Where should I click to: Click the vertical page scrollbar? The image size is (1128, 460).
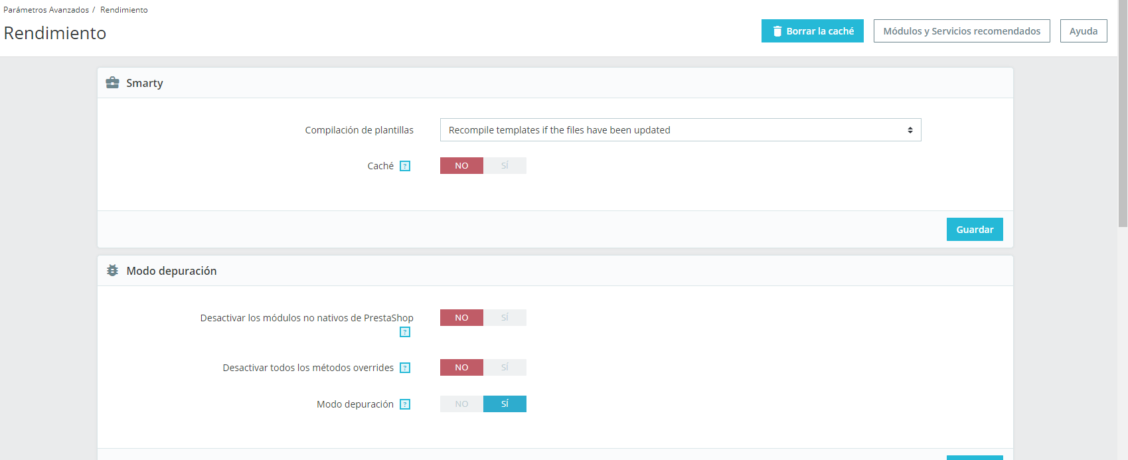pyautogui.click(x=1123, y=113)
